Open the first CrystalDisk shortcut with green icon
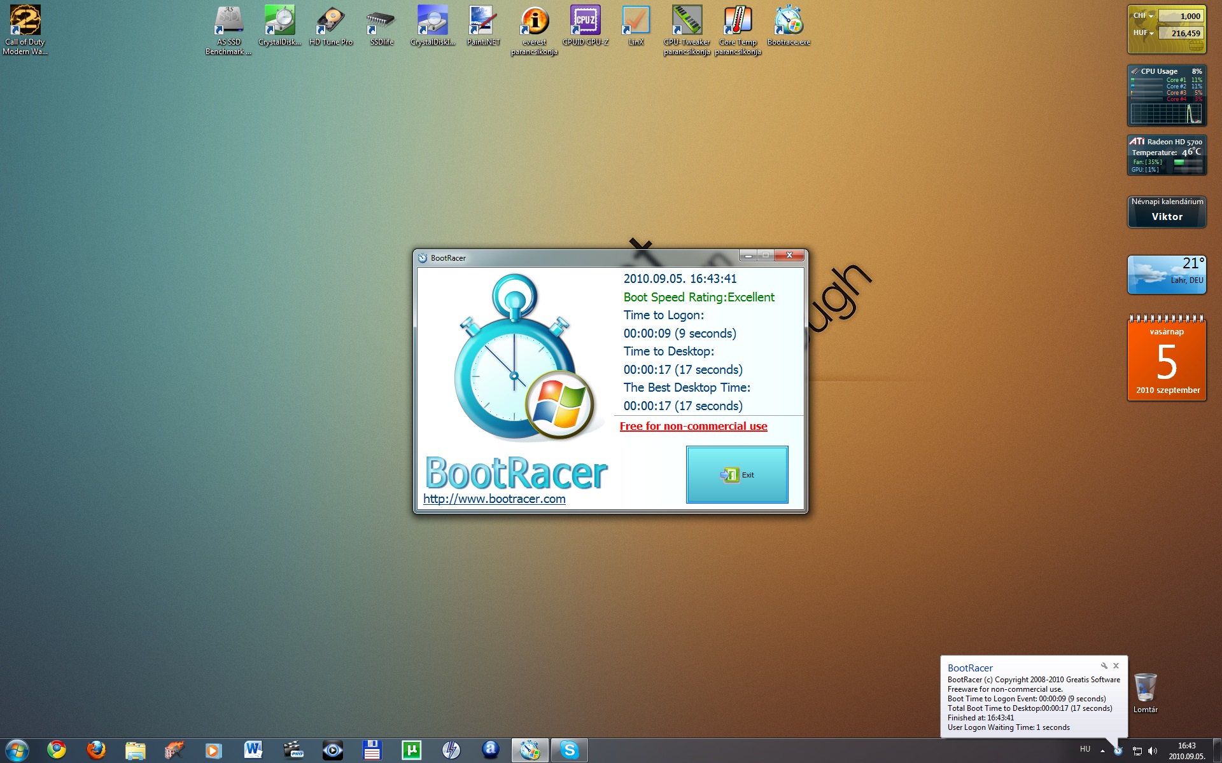 280,25
